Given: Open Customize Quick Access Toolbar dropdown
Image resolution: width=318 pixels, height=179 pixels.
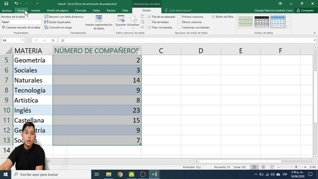Looking at the screenshot, I should pos(37,3).
